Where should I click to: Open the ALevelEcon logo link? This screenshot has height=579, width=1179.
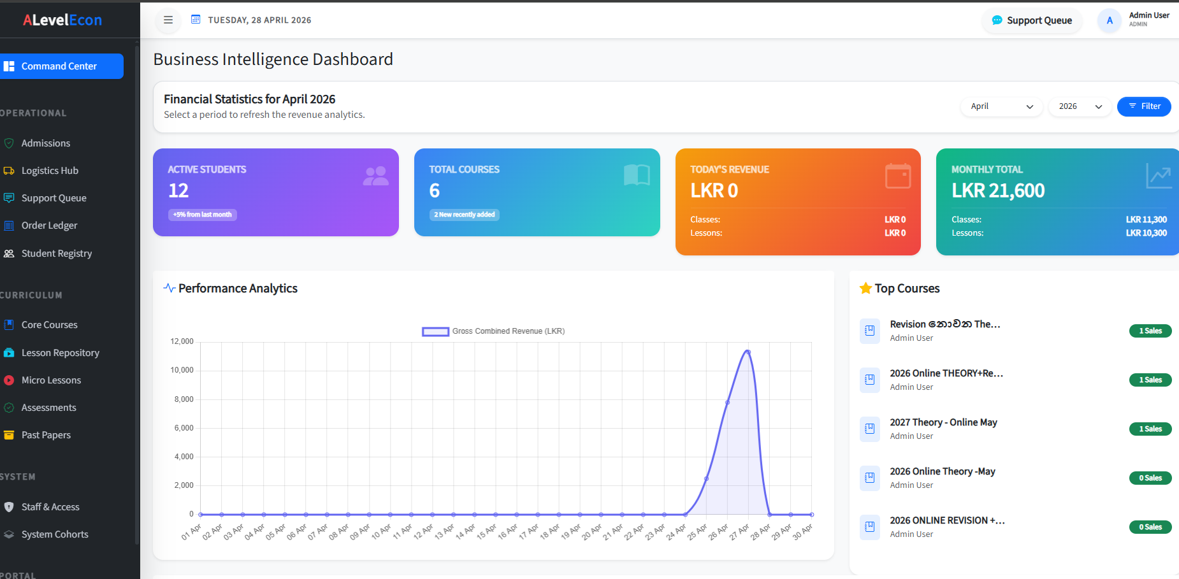pyautogui.click(x=62, y=20)
